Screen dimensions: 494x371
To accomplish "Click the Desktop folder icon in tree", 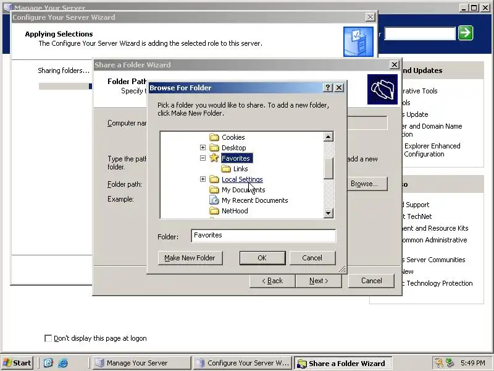I will click(214, 148).
